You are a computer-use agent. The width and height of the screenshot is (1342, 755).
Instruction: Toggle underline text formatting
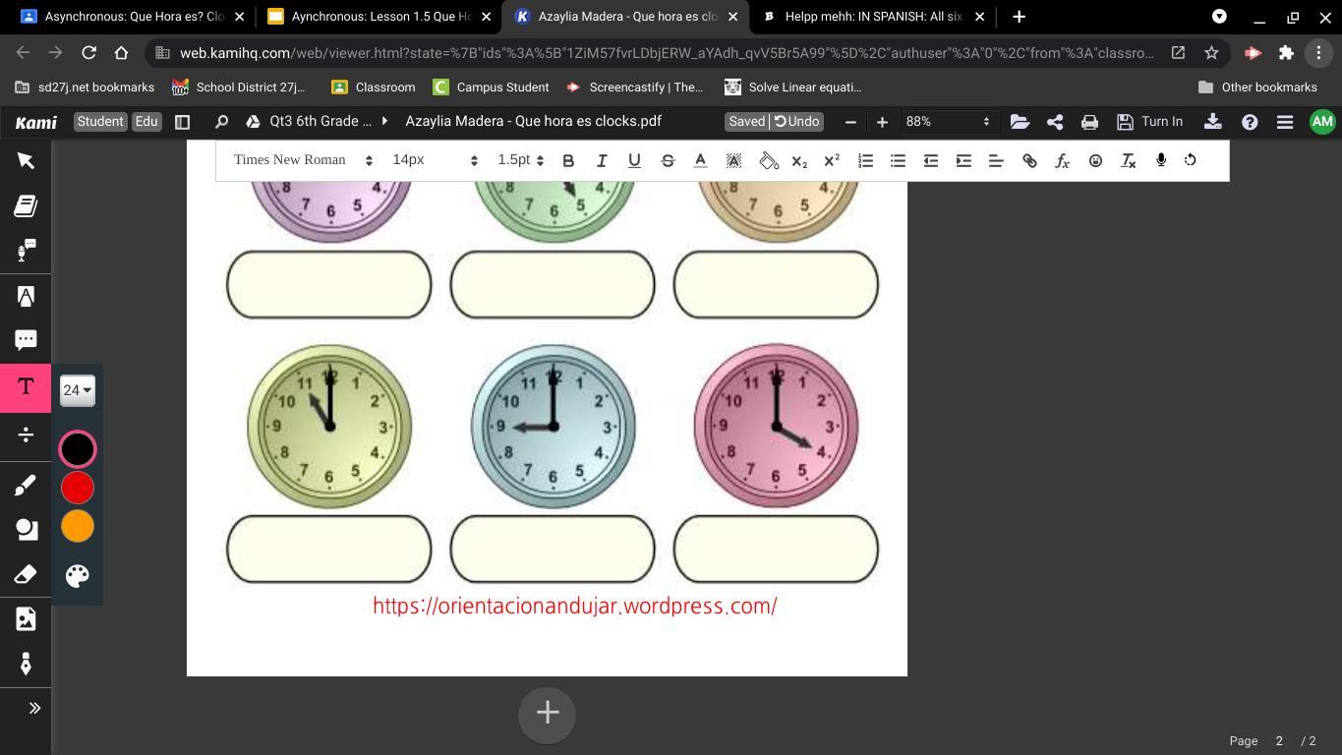pos(634,160)
